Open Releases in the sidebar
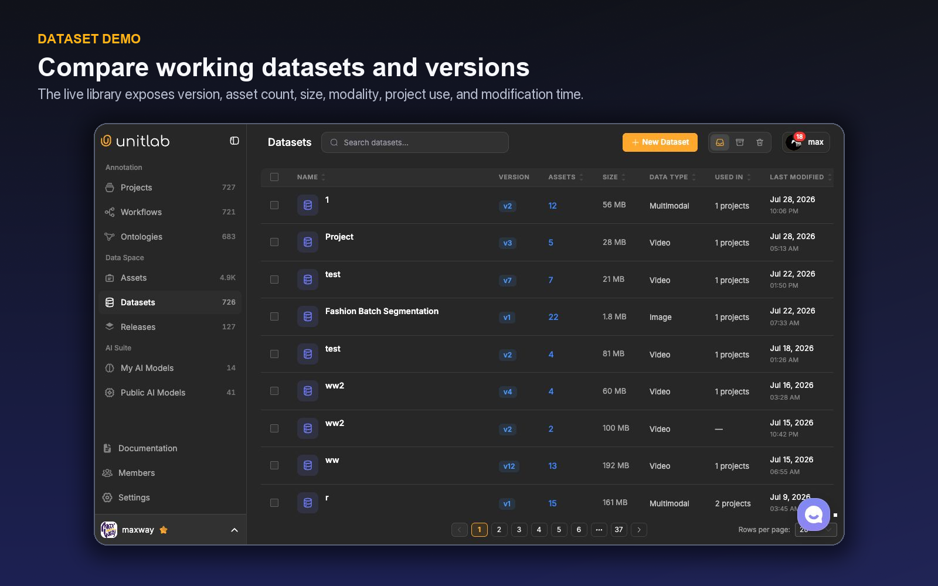The width and height of the screenshot is (938, 586). pos(170,327)
